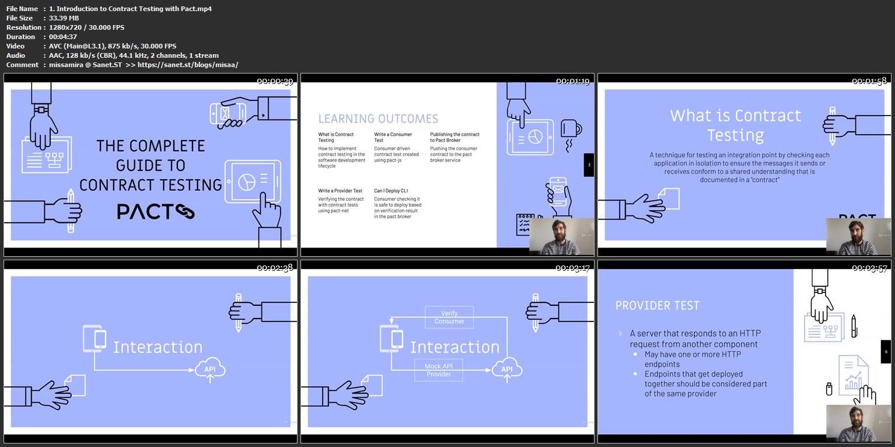Click the API cloud icon in the 00:02:28 thumbnail

tap(210, 369)
